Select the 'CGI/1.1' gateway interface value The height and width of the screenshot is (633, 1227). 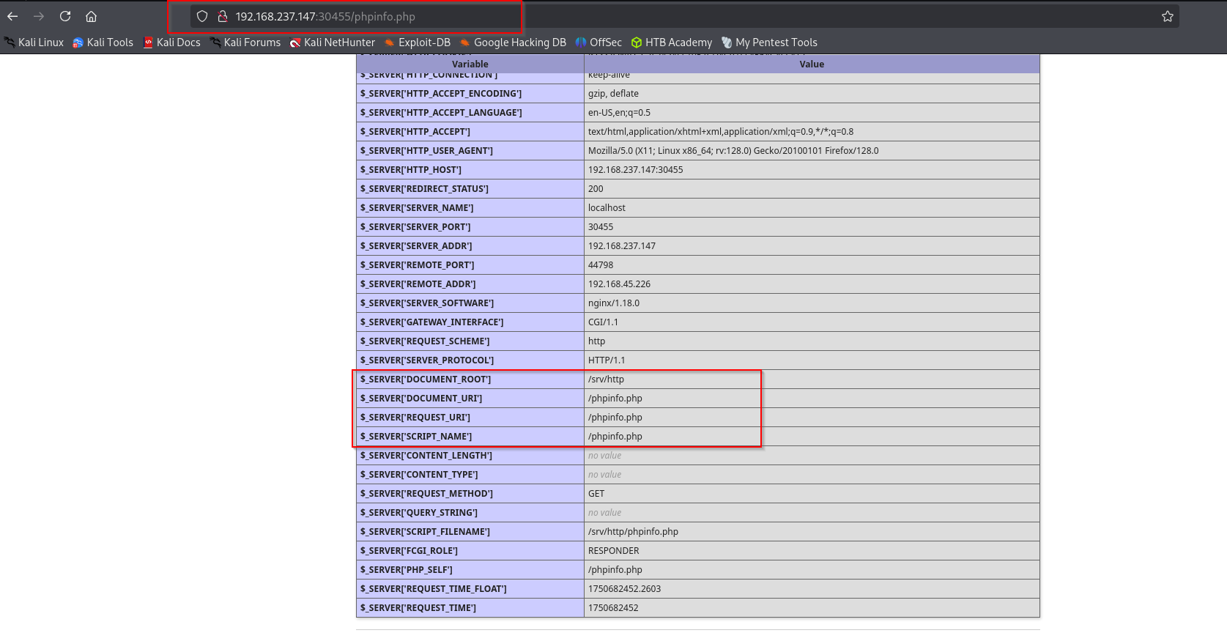(603, 322)
